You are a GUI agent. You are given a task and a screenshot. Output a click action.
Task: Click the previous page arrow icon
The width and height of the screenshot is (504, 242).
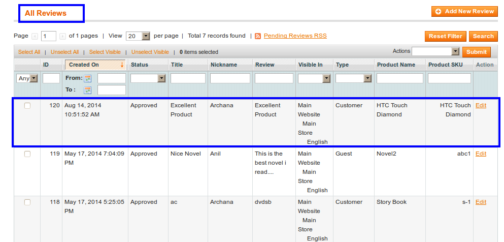point(35,36)
